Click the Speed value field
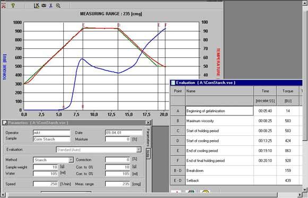This screenshot has width=308, height=198. tap(46, 184)
